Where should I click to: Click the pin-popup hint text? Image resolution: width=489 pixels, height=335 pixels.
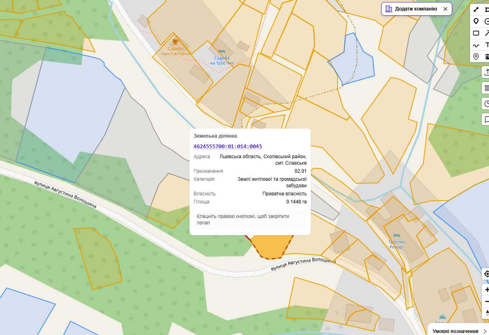pyautogui.click(x=243, y=220)
